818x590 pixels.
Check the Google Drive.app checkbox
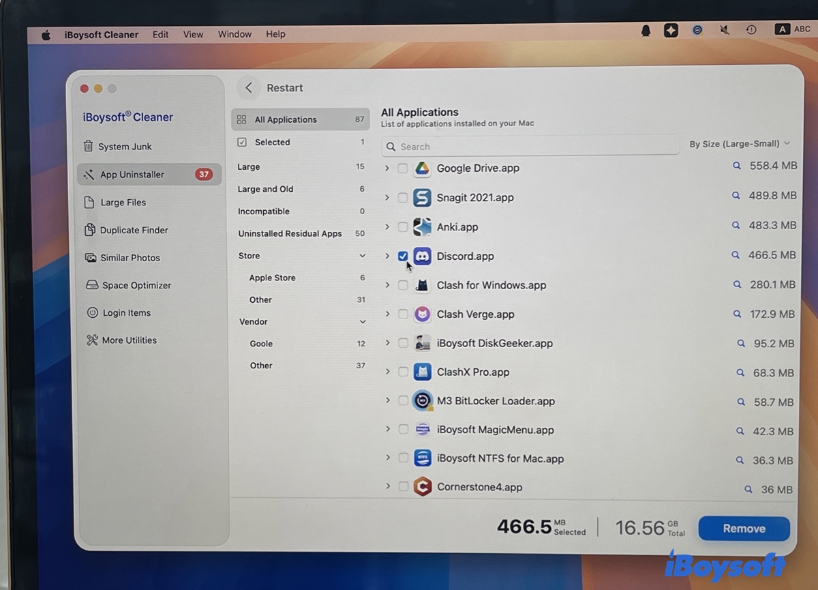pos(403,168)
